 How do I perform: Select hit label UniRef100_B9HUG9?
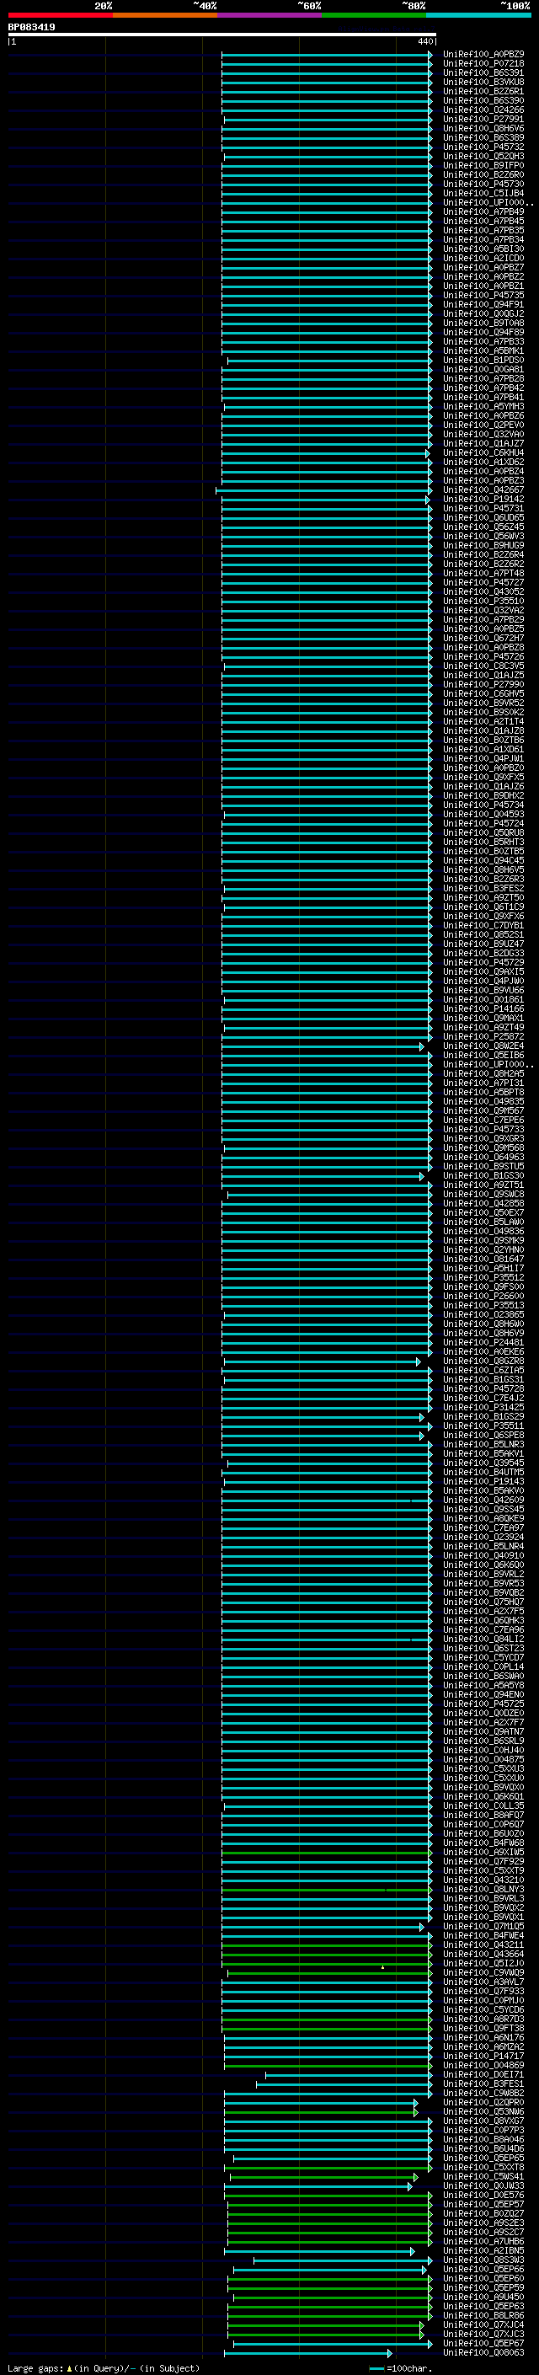point(483,546)
